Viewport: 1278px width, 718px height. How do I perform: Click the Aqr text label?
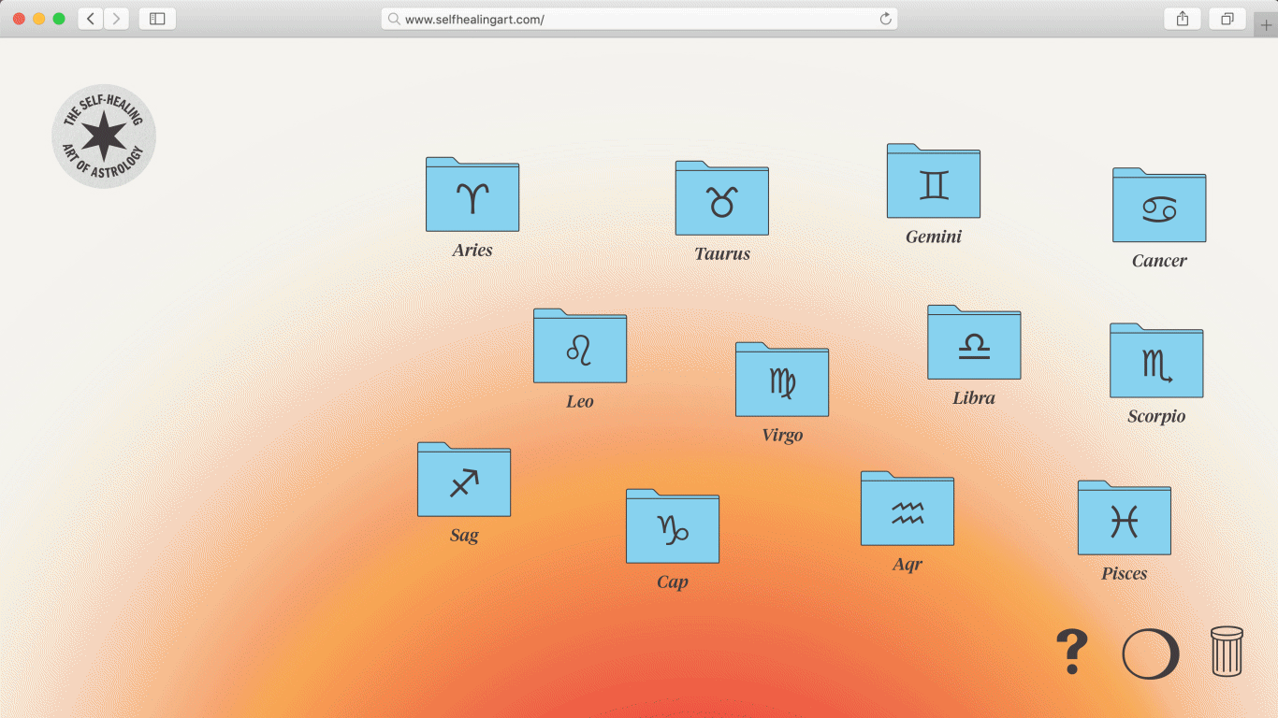click(x=908, y=566)
